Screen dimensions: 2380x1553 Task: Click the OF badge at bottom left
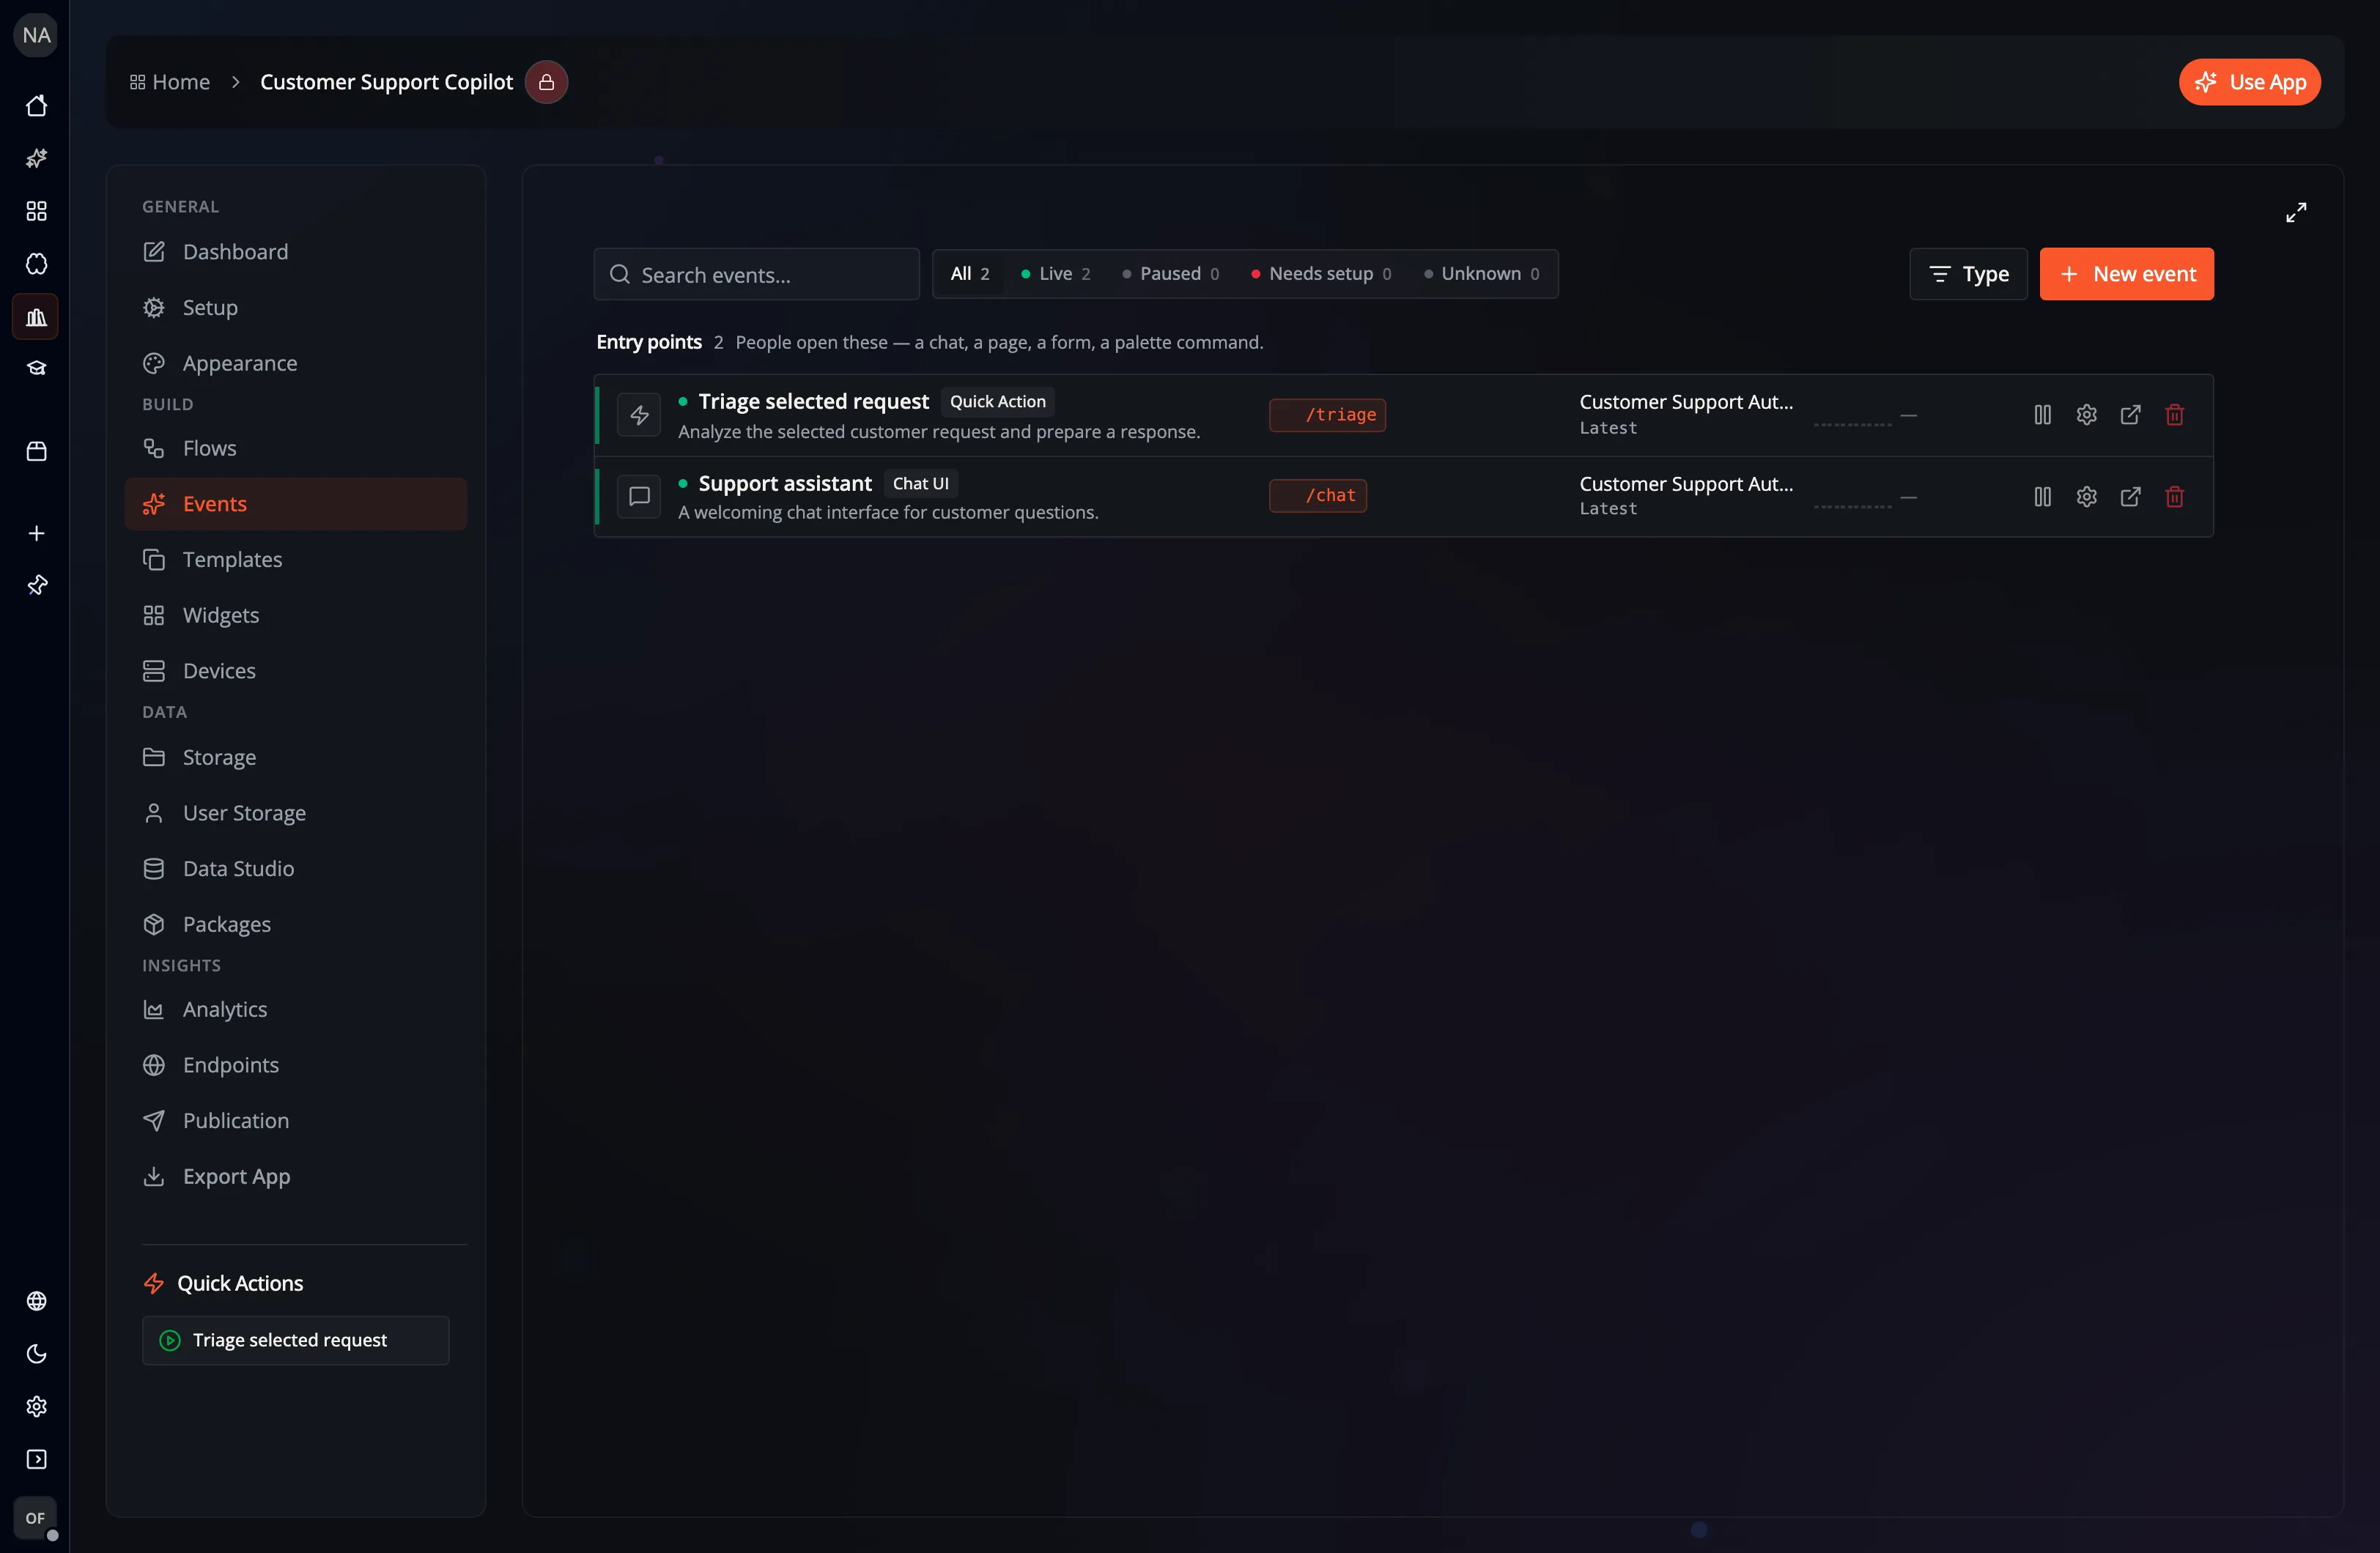[35, 1517]
